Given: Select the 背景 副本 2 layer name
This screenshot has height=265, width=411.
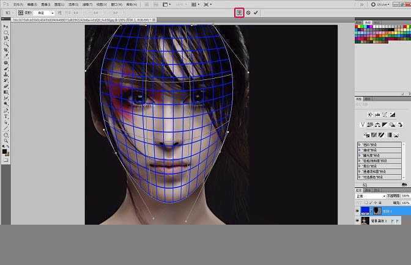Looking at the screenshot, I should point(379,221).
